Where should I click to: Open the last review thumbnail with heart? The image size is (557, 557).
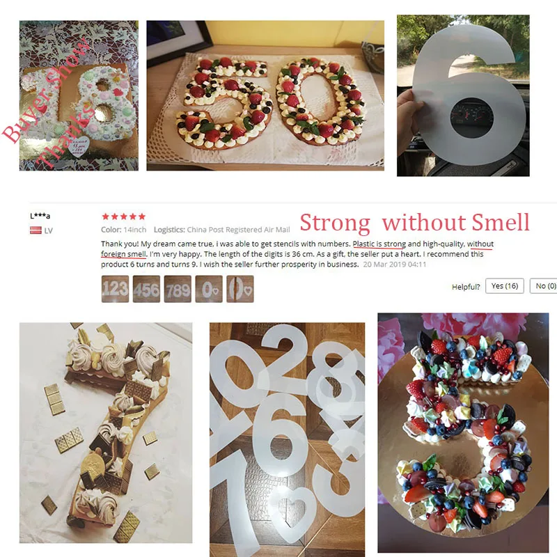240,289
